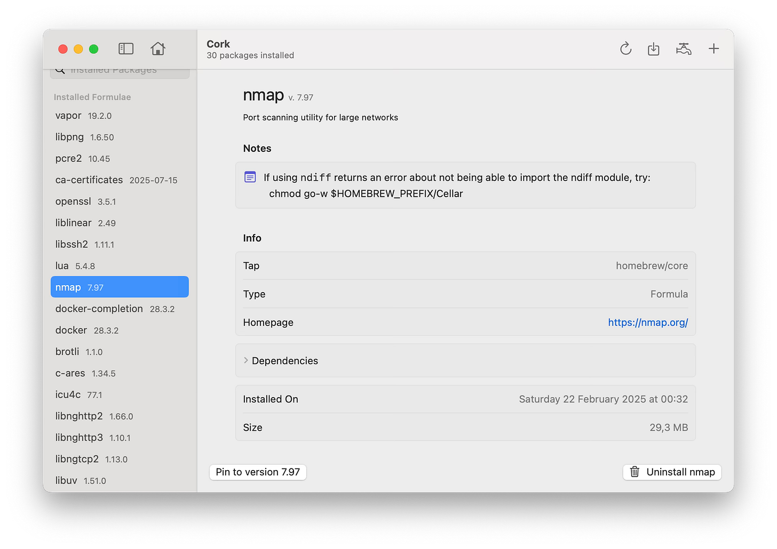Pin nmap to version 7.97
777x549 pixels.
[258, 472]
